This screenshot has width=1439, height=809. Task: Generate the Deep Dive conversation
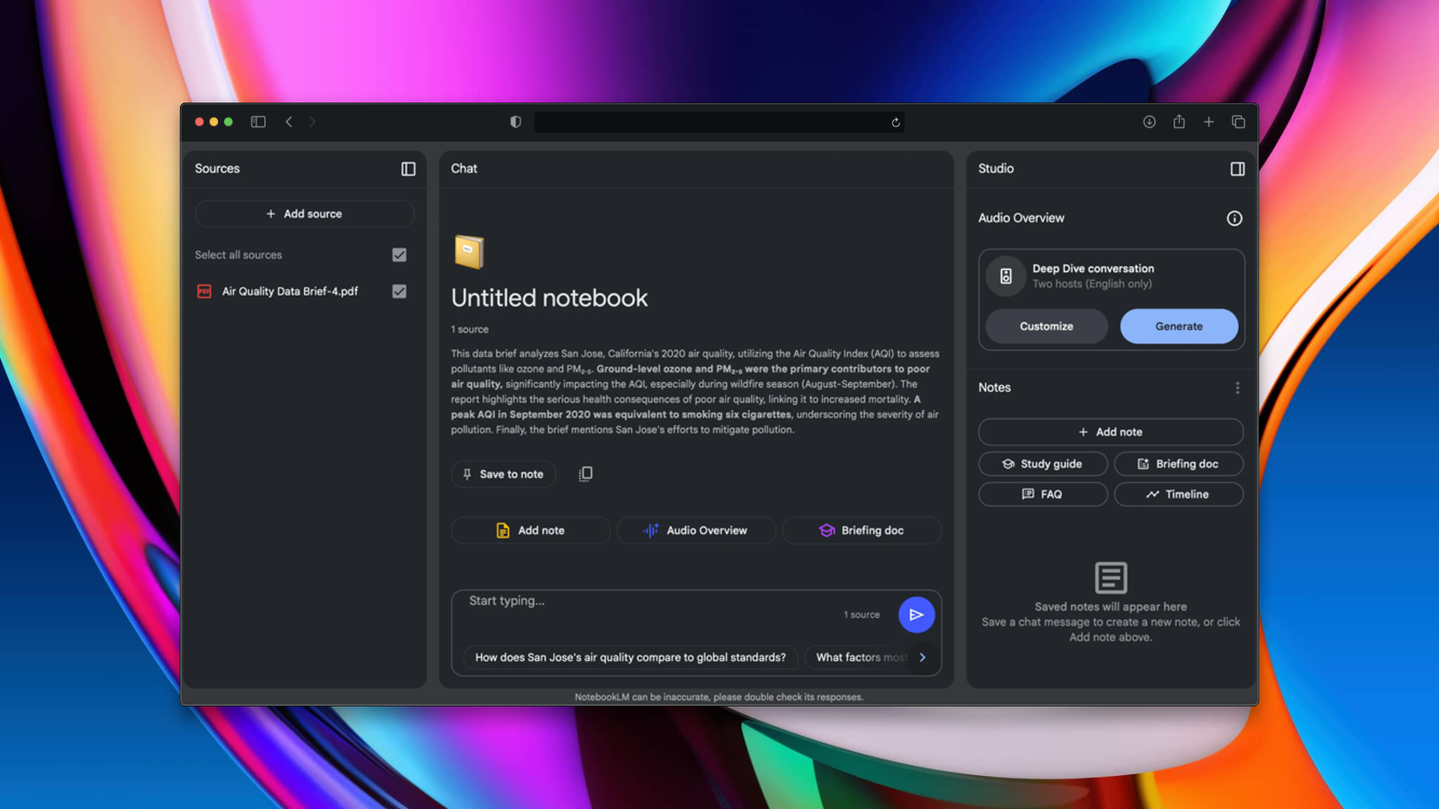[x=1178, y=326]
